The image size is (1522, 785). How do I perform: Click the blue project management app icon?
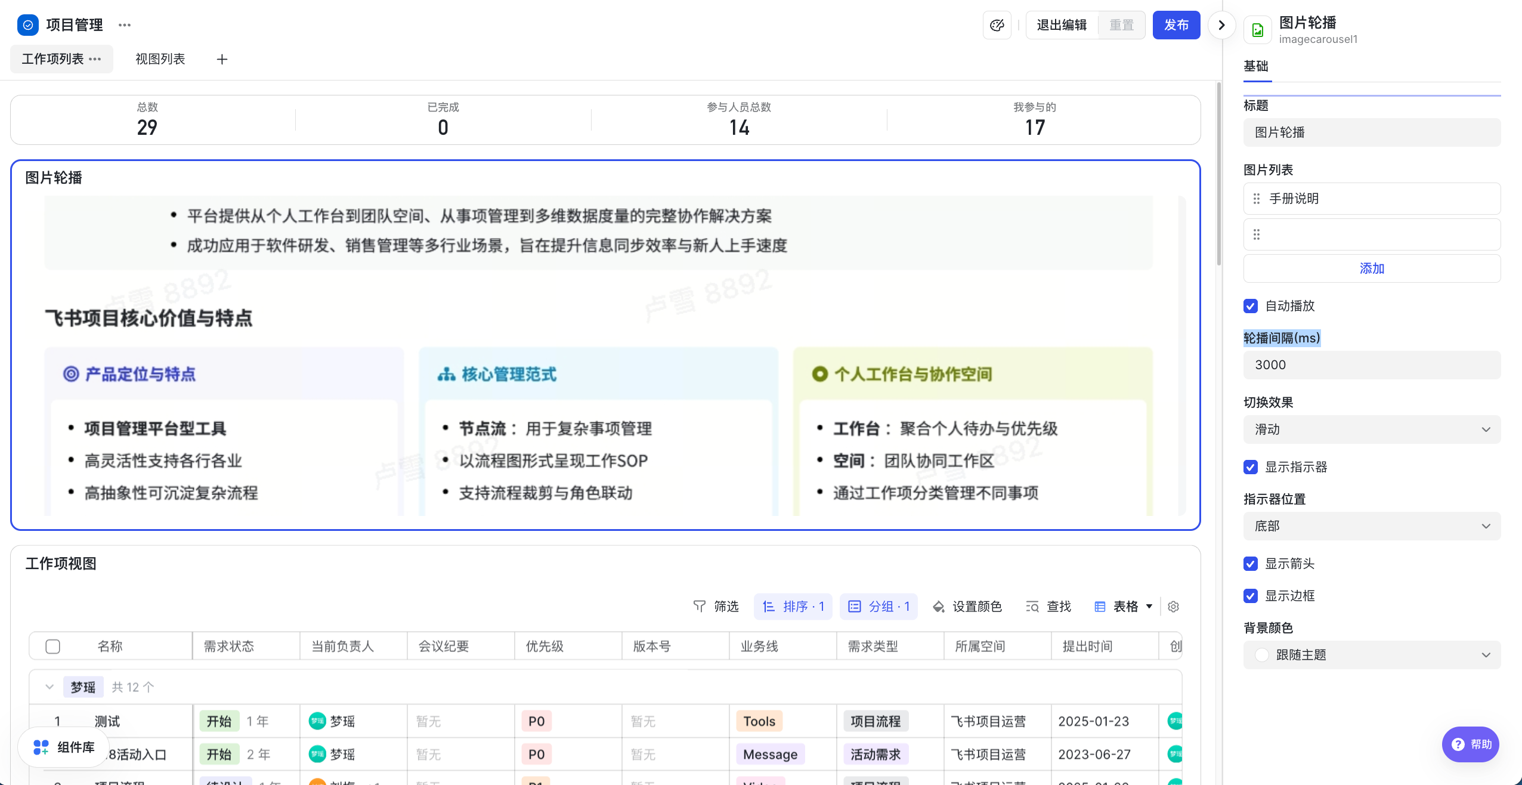click(x=28, y=25)
